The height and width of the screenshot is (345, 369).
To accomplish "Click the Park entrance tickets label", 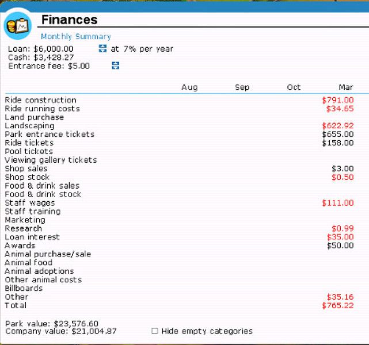I will point(50,134).
